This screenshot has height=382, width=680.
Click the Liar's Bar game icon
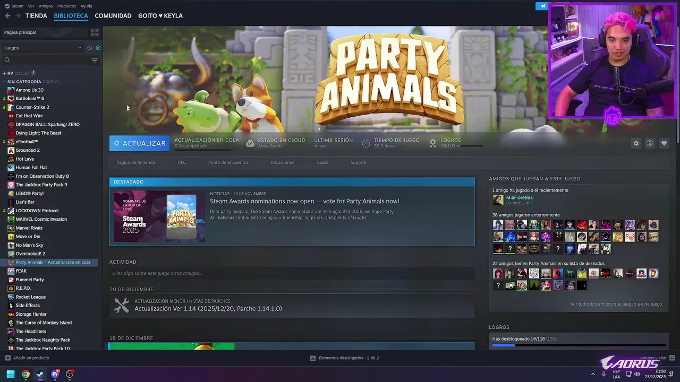[x=11, y=202]
